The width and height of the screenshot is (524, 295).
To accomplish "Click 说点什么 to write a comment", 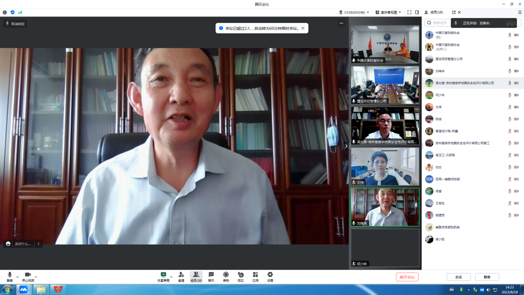I will click(x=23, y=244).
